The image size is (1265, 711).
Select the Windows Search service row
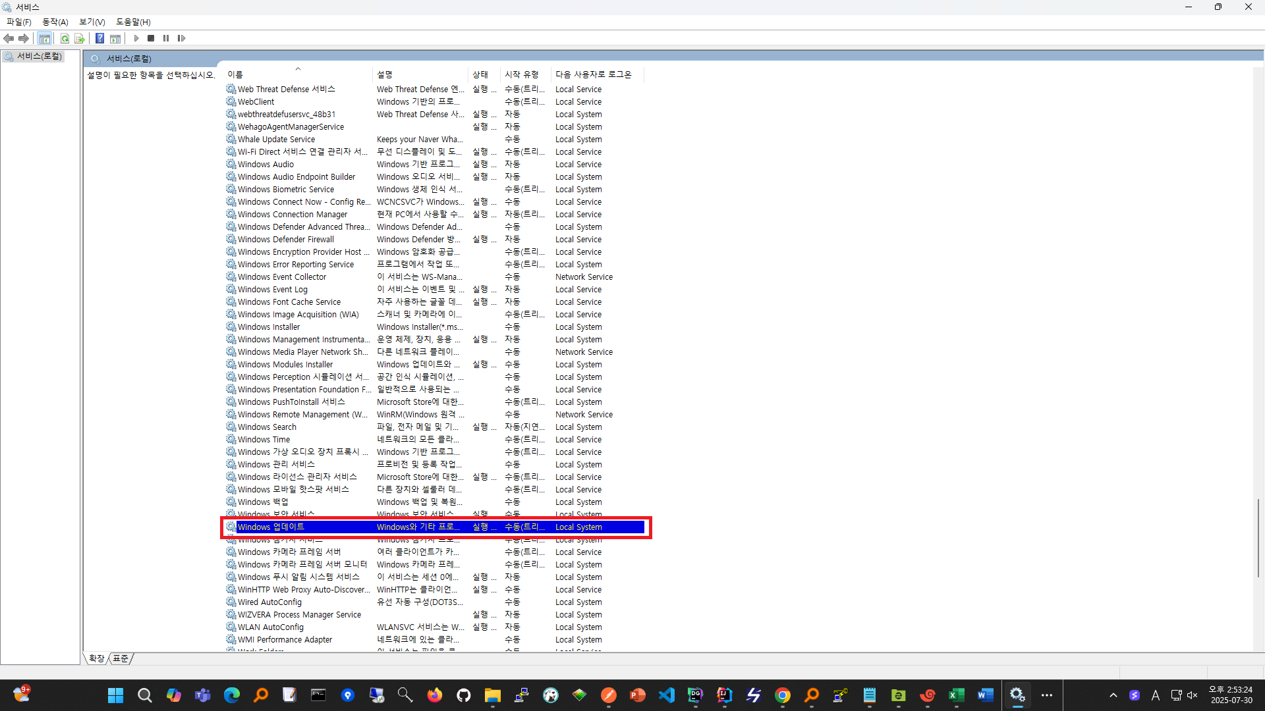coord(267,427)
